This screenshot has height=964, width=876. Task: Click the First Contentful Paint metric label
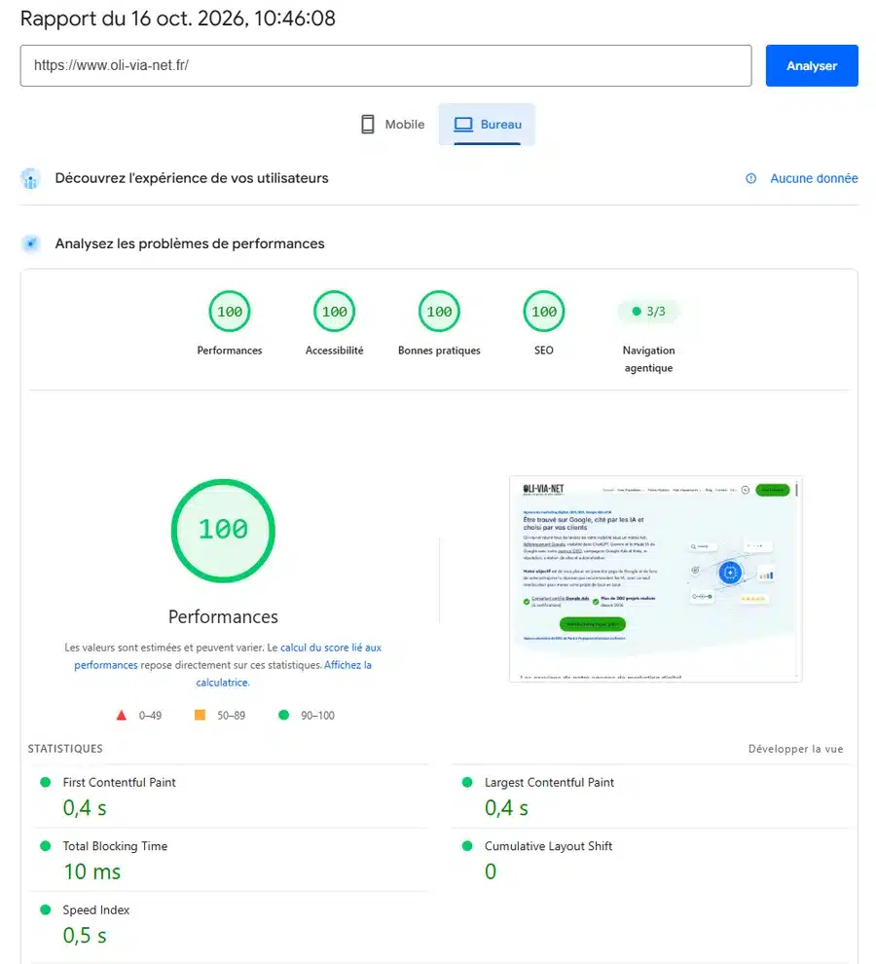pos(120,782)
